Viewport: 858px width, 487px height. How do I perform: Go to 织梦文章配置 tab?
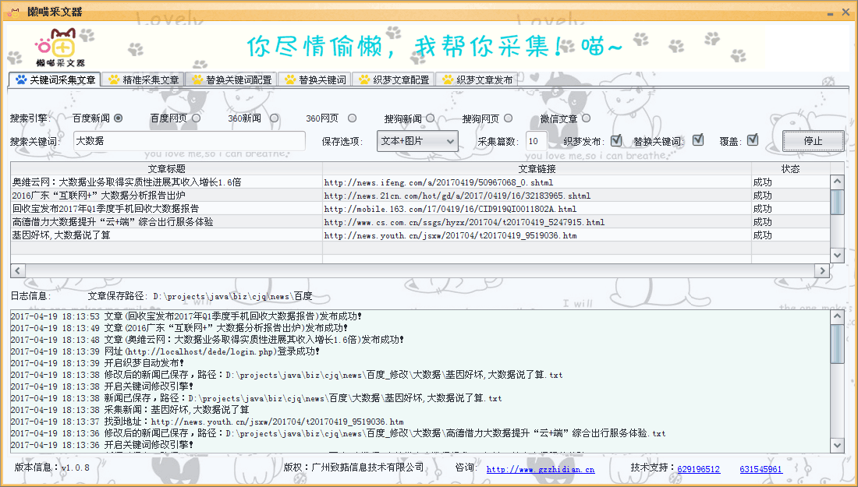click(393, 79)
